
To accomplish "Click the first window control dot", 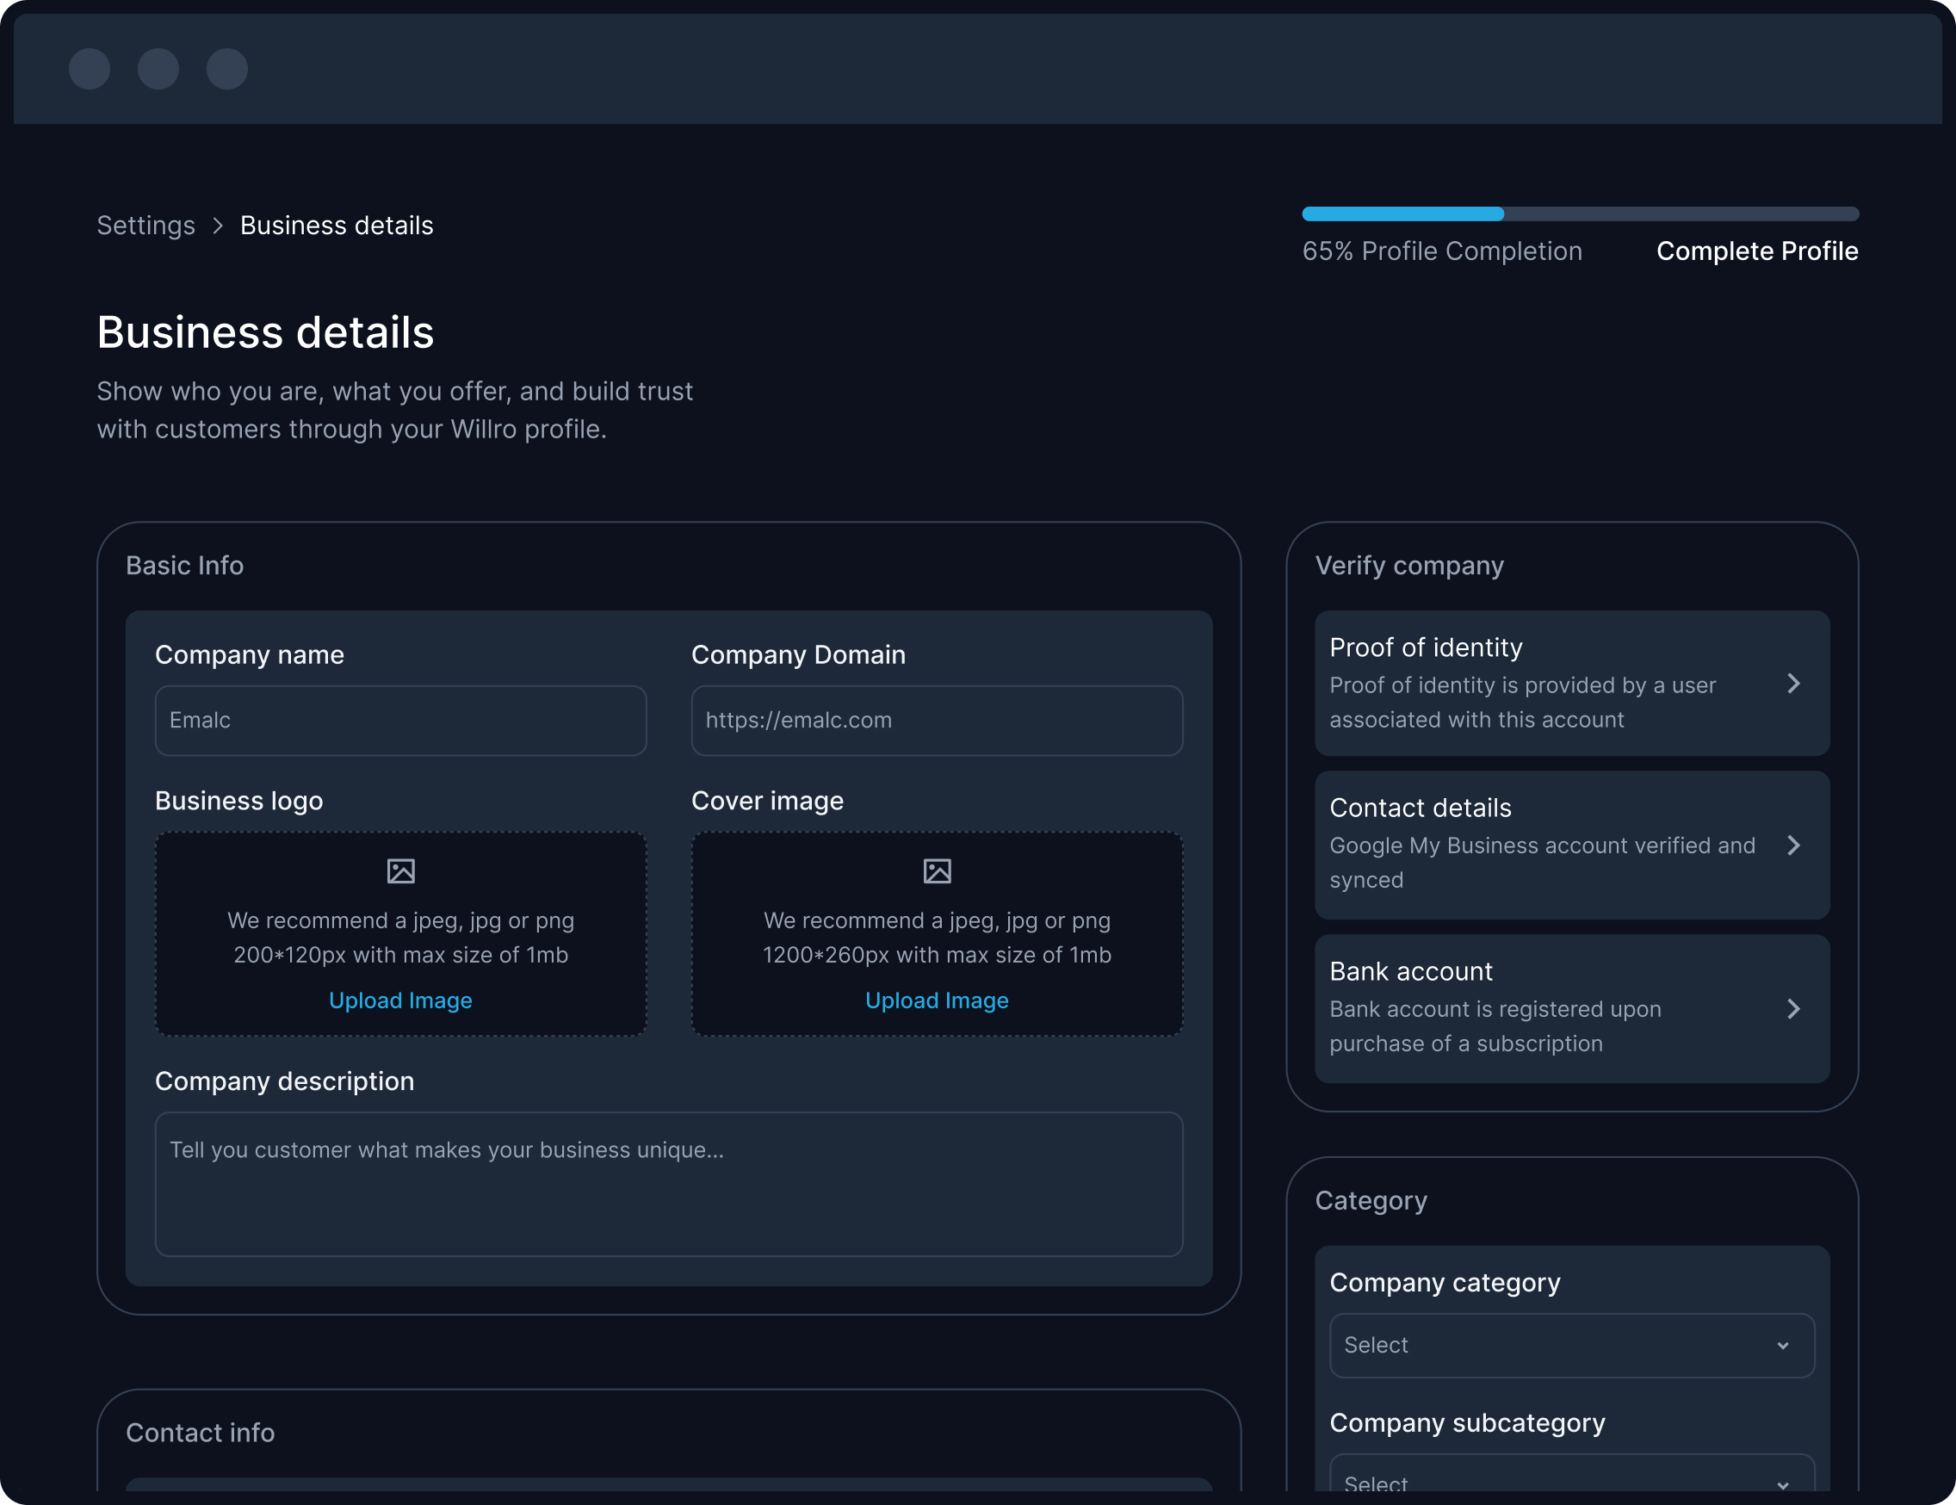I will point(90,69).
